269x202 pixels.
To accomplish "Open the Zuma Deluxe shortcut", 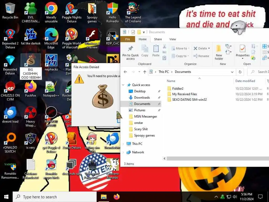I will tap(72, 141).
